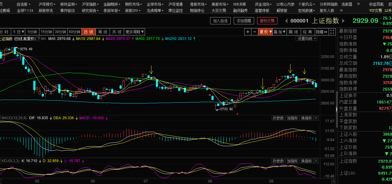
Task: Switch chart period to 60分钟
Action: tap(74, 32)
